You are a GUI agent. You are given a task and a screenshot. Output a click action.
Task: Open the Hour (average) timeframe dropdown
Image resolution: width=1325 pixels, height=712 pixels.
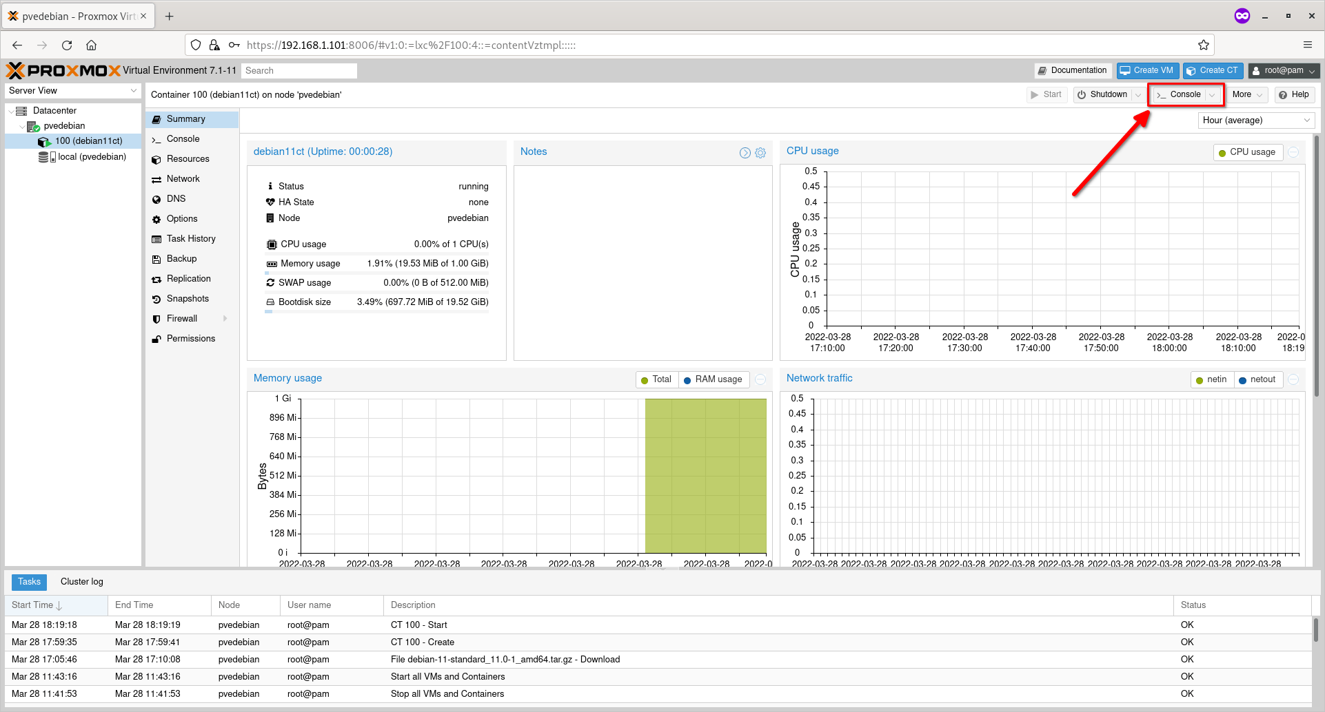(1256, 121)
